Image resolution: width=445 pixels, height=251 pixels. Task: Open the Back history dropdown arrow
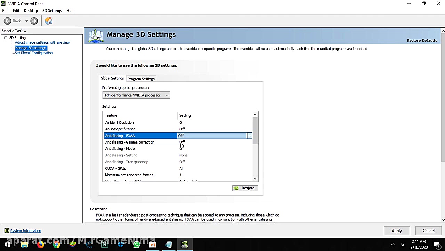tap(26, 21)
